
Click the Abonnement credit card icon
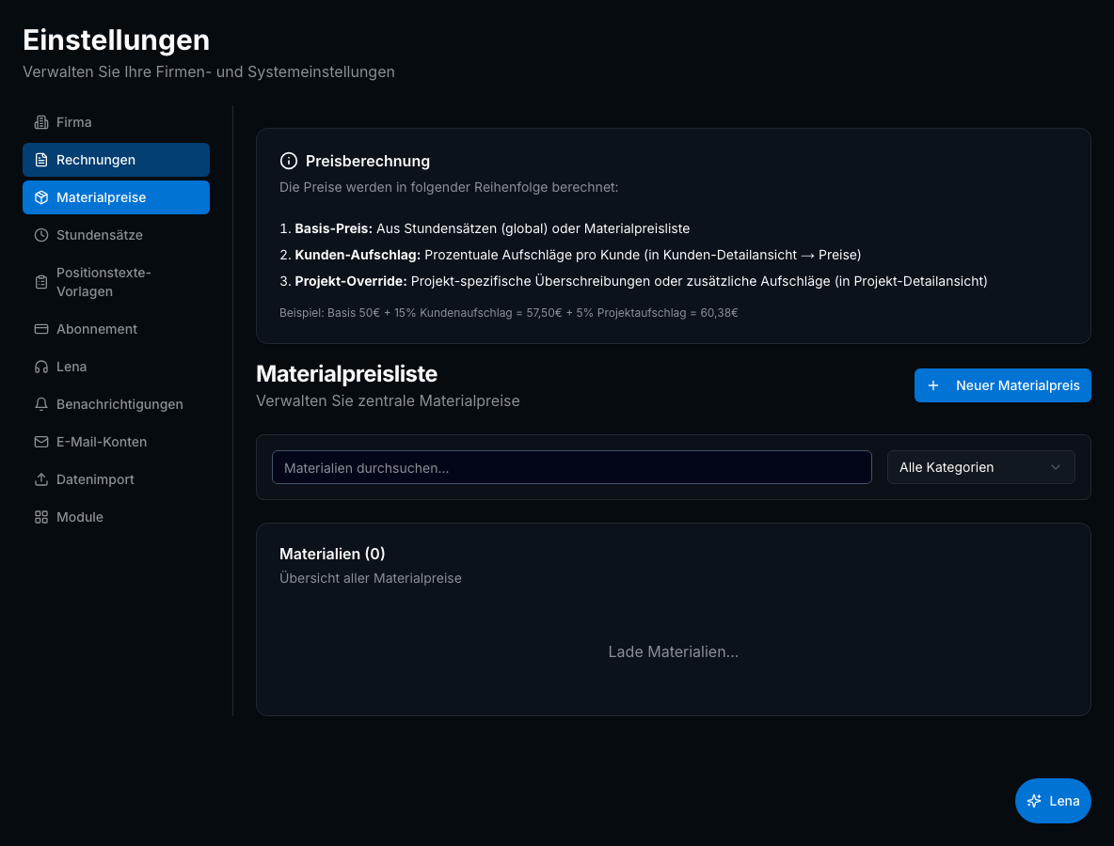coord(41,329)
